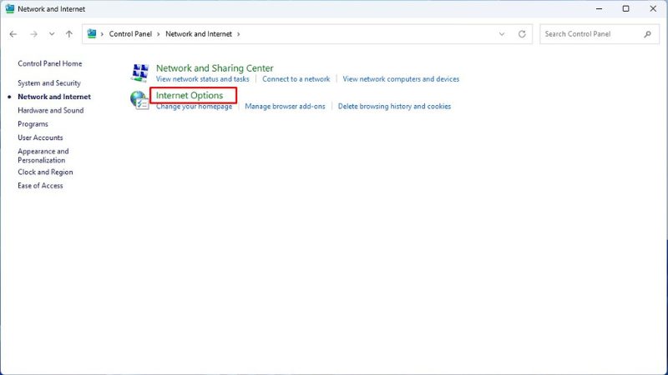This screenshot has width=668, height=375.
Task: Click Connect to a network
Action: (296, 79)
